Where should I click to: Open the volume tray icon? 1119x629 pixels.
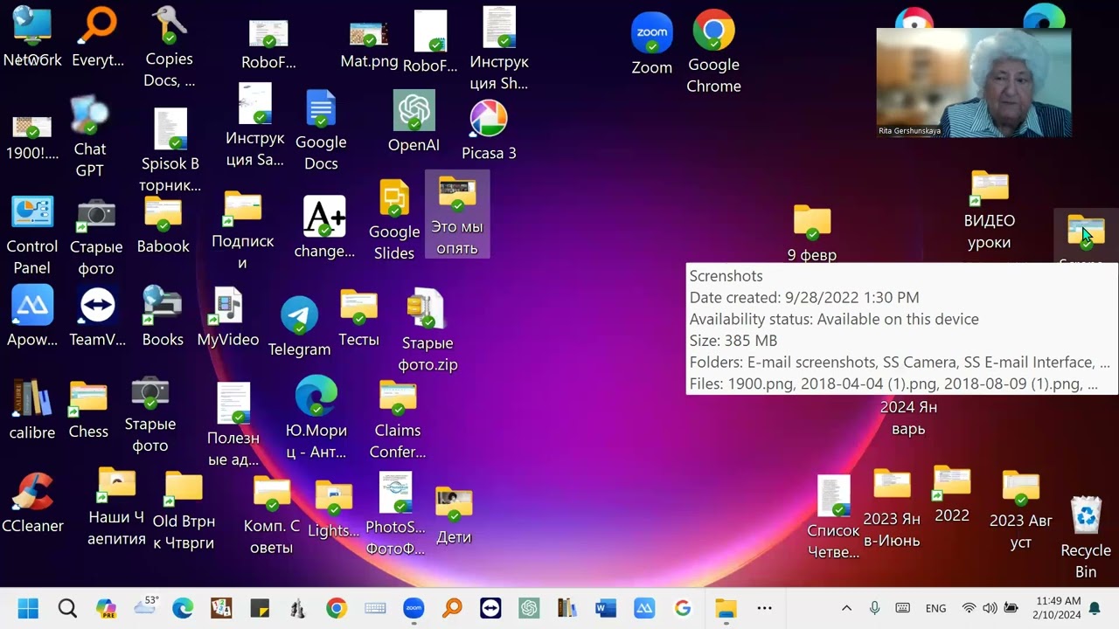(x=990, y=608)
